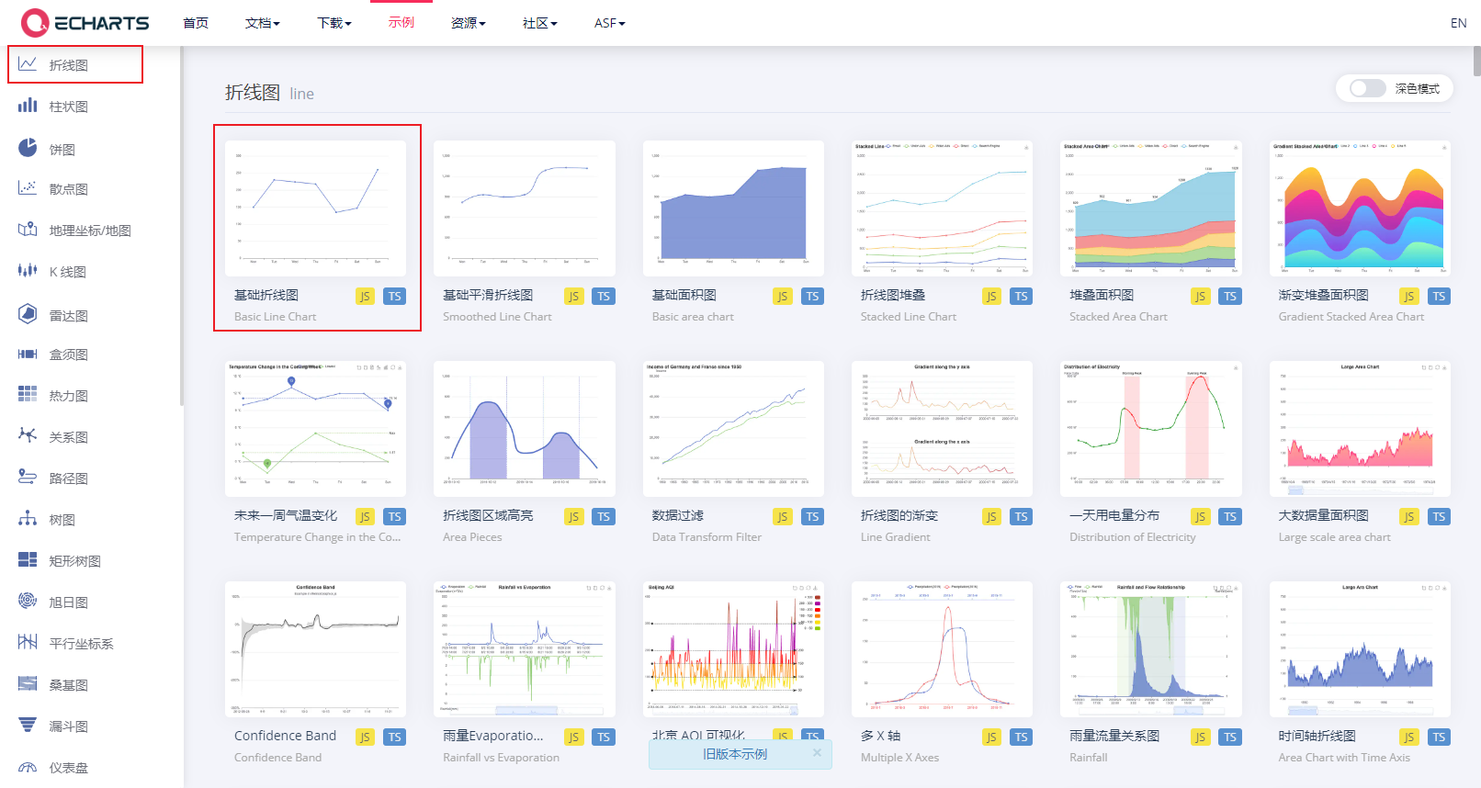The image size is (1481, 788).
Task: Select the 柱状图 bar chart sidebar icon
Action: (x=28, y=106)
